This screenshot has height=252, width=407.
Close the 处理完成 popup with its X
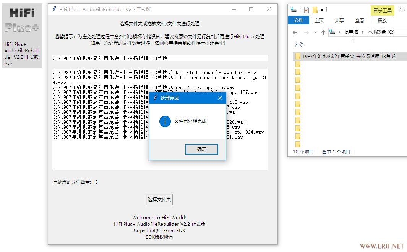pyautogui.click(x=220, y=98)
